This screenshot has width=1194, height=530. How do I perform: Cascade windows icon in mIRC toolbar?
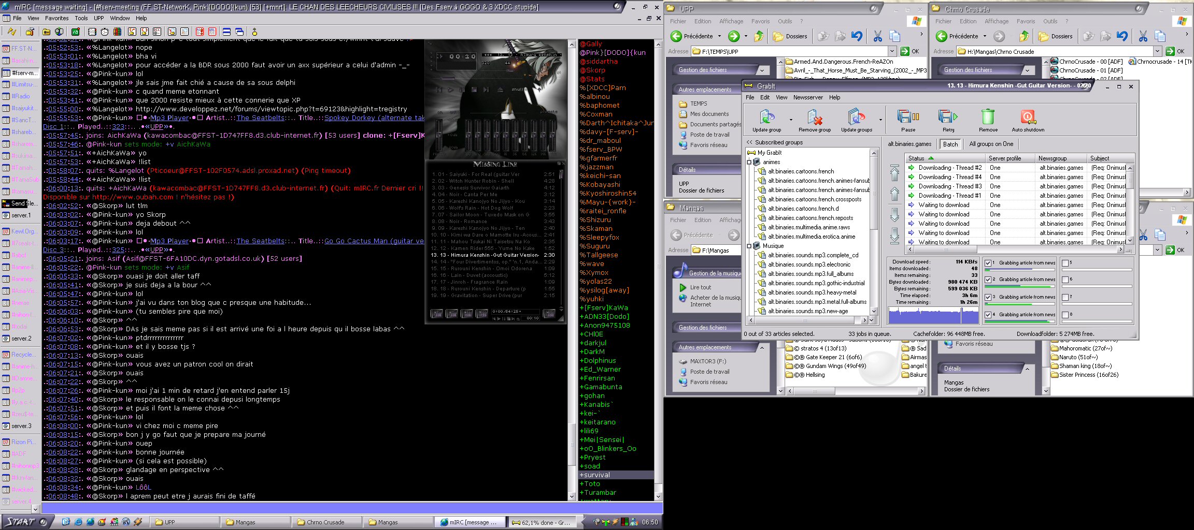click(x=239, y=32)
